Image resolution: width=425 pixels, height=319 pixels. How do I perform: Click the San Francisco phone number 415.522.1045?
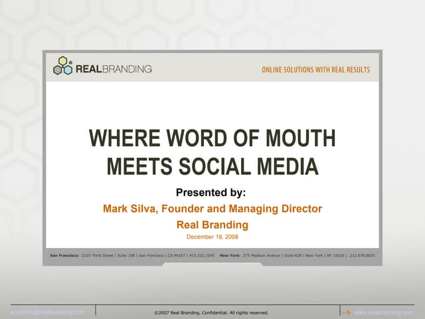click(203, 255)
